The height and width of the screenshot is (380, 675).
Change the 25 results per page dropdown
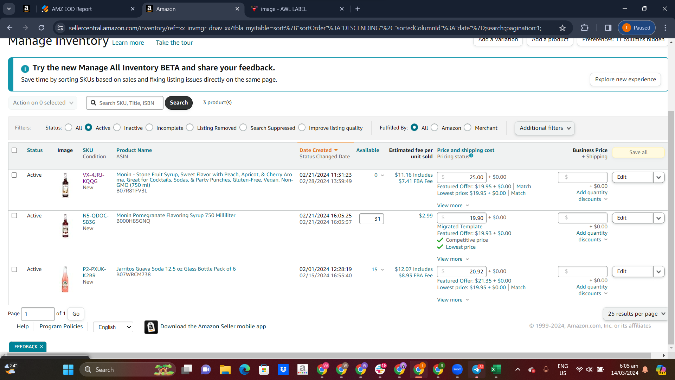coord(636,314)
